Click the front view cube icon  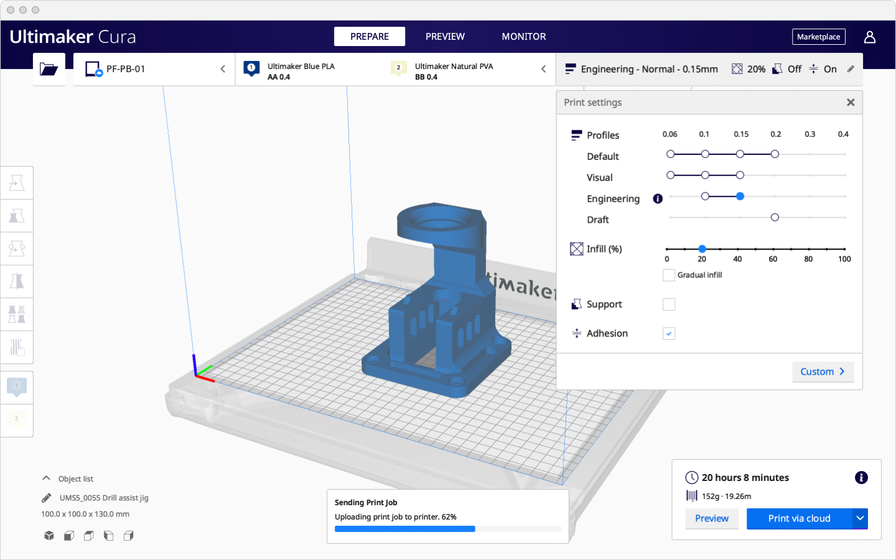click(x=69, y=536)
